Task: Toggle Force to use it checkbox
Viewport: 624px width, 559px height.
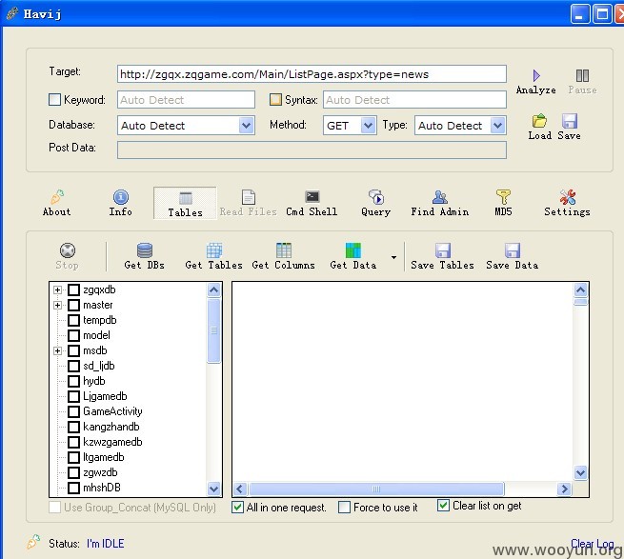Action: click(344, 508)
